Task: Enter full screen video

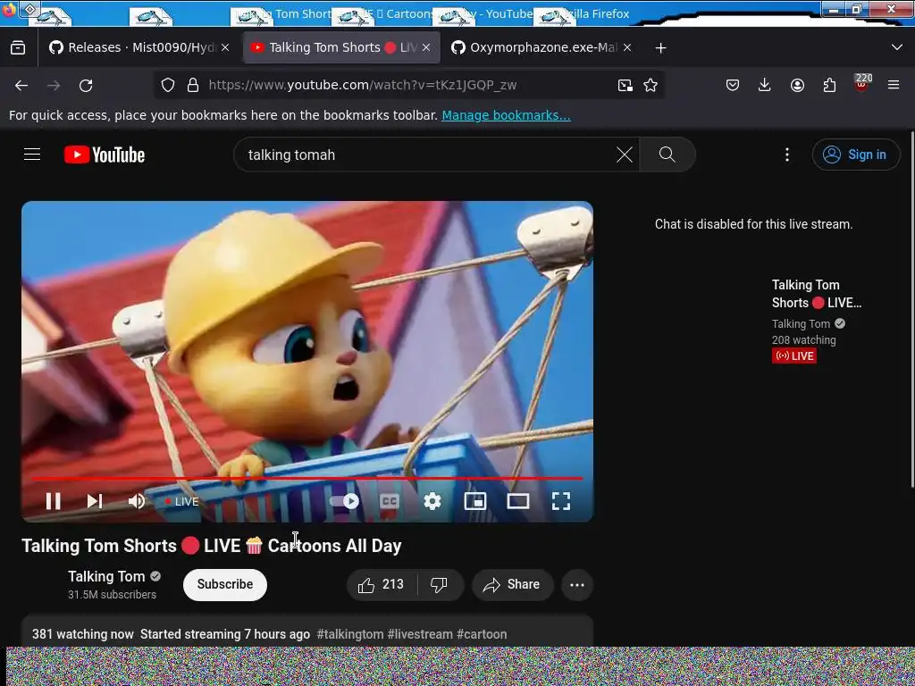Action: point(561,501)
